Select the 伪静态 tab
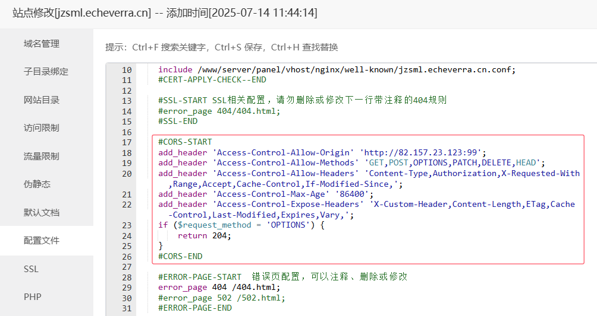Screen dimensions: 597x316 (37, 184)
